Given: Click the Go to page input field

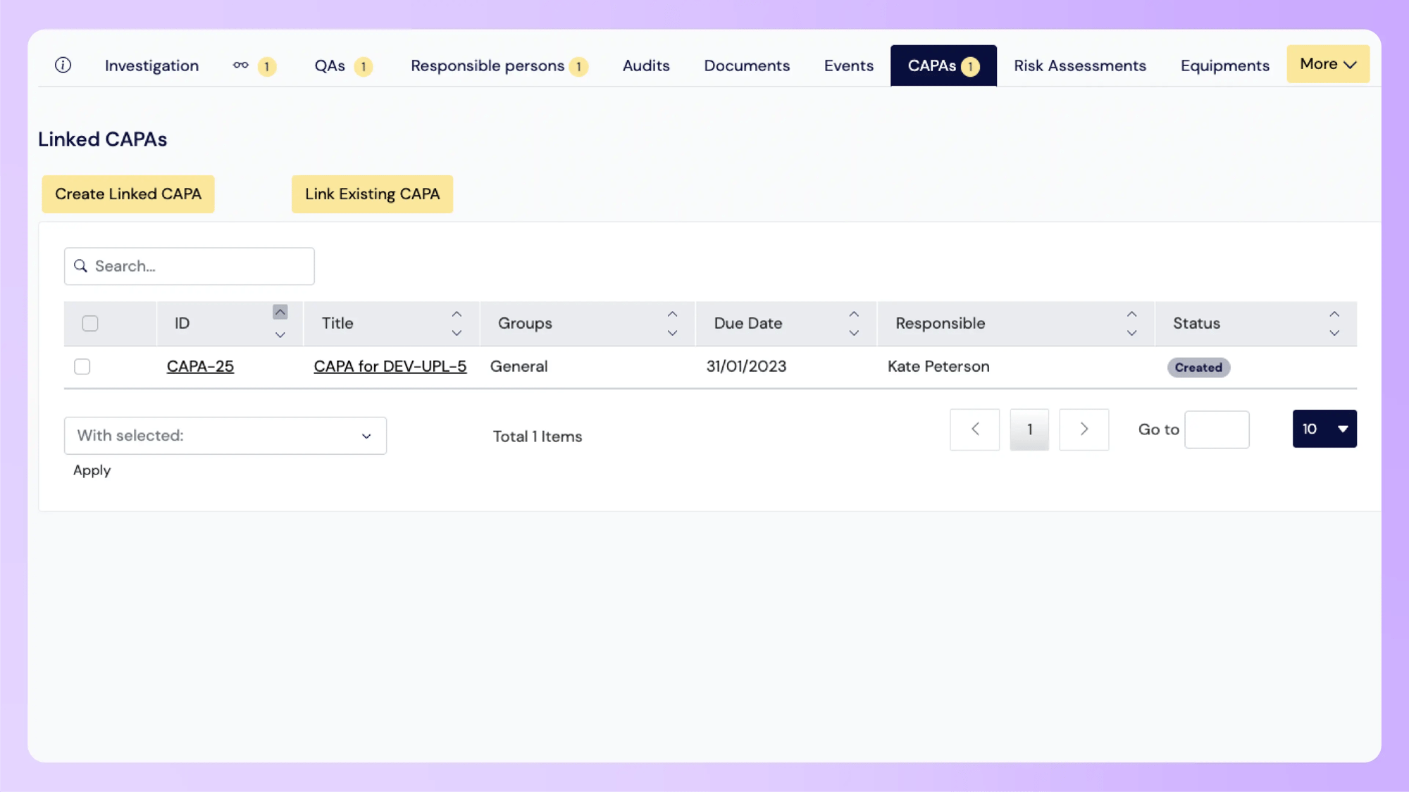Looking at the screenshot, I should pos(1217,429).
